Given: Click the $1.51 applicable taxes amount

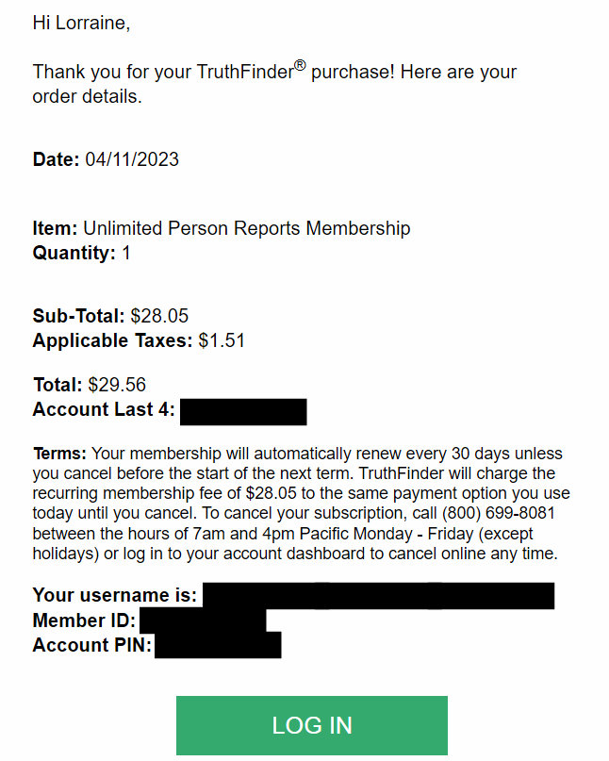Looking at the screenshot, I should click(x=222, y=340).
